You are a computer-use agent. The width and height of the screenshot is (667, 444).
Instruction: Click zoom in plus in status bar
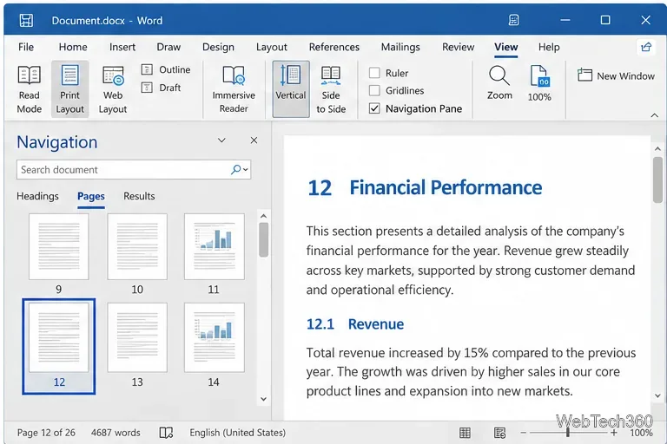pyautogui.click(x=613, y=433)
